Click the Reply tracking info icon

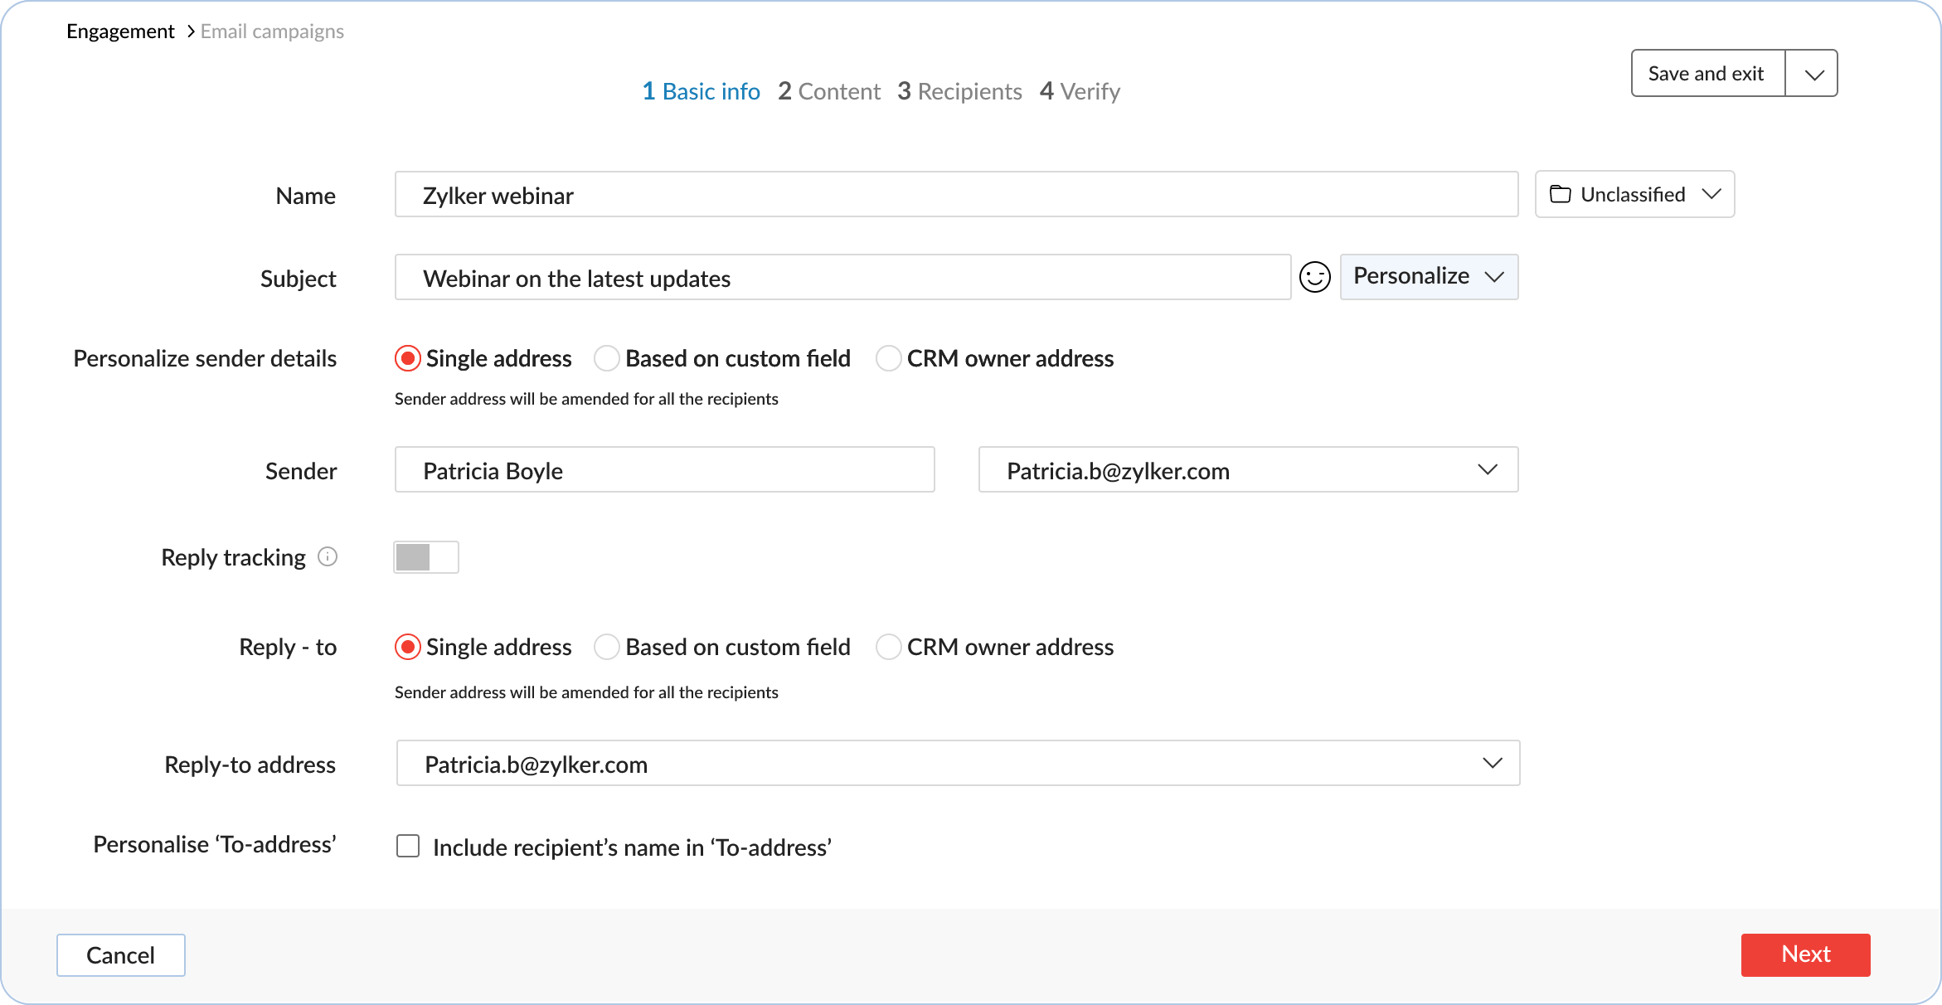pos(328,556)
